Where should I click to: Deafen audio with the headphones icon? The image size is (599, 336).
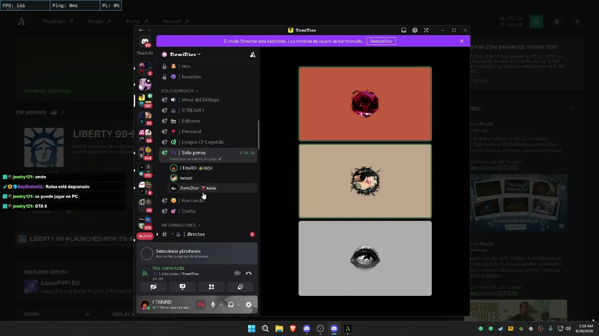tap(231, 305)
